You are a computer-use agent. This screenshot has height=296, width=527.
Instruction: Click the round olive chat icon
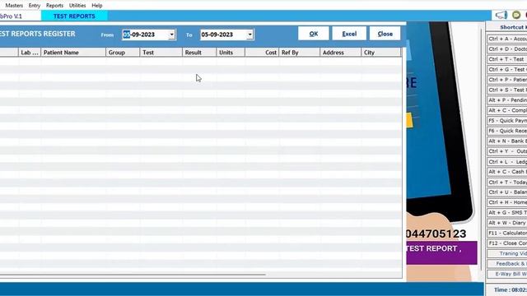click(516, 15)
